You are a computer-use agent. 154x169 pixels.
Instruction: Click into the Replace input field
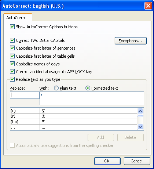[25, 95]
